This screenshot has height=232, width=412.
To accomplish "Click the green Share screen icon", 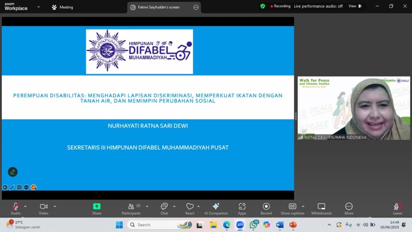I will tap(97, 207).
